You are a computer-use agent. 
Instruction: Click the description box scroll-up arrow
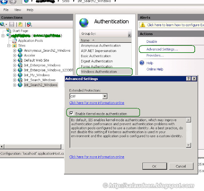coord(188,120)
